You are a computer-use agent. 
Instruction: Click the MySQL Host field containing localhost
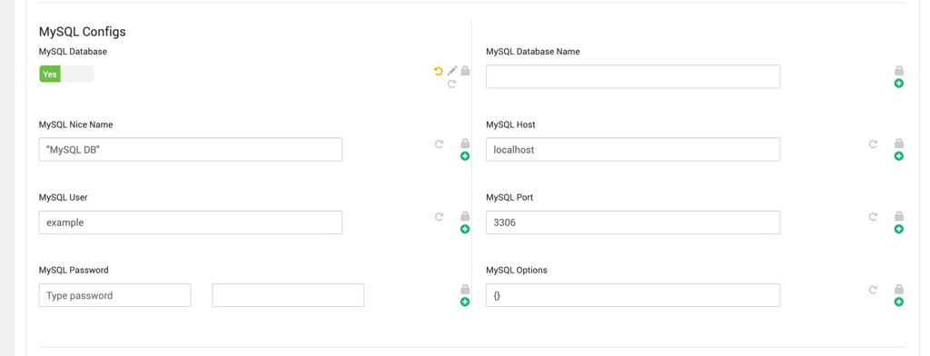click(x=633, y=150)
